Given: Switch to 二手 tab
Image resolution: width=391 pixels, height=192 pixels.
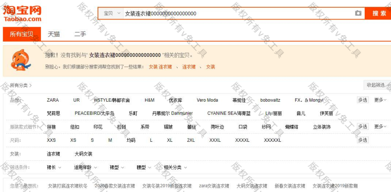Looking at the screenshot, I should (80, 34).
